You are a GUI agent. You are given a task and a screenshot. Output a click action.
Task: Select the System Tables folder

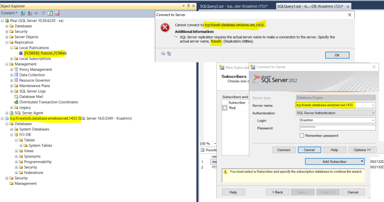41,146
